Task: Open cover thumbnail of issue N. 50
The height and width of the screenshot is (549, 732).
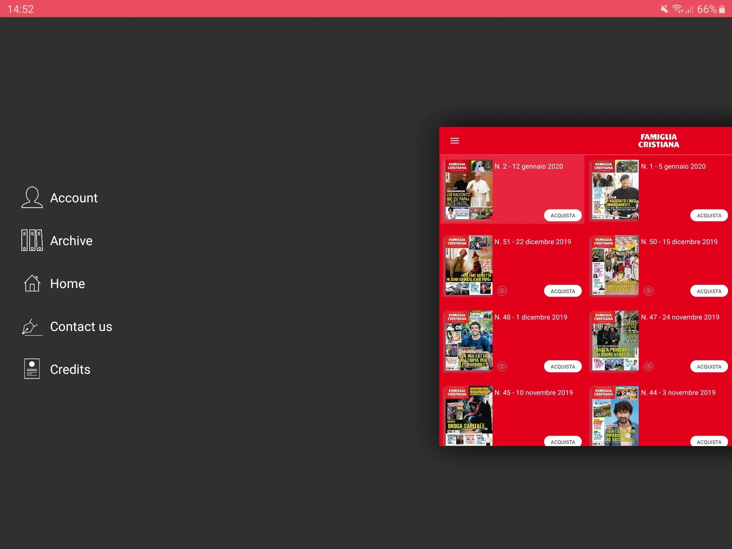Action: (615, 265)
